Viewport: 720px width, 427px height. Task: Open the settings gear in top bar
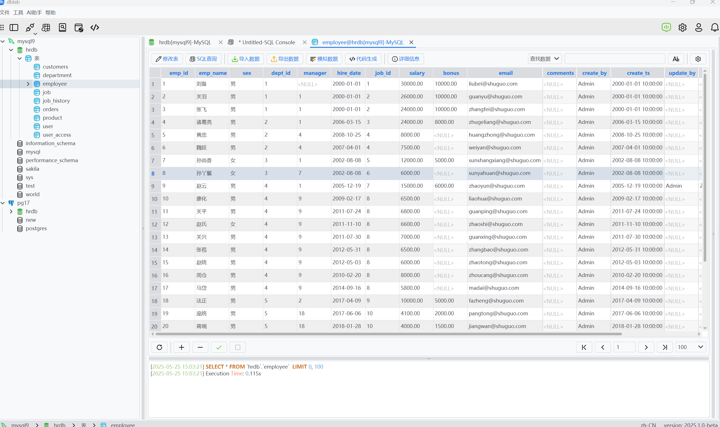(x=682, y=28)
